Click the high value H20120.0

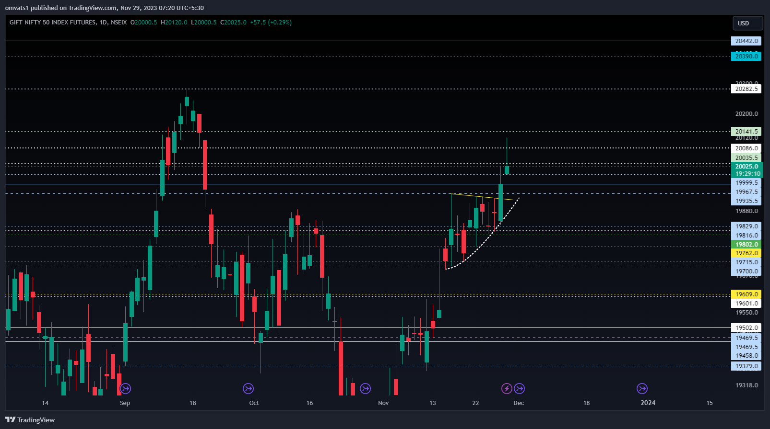click(174, 22)
